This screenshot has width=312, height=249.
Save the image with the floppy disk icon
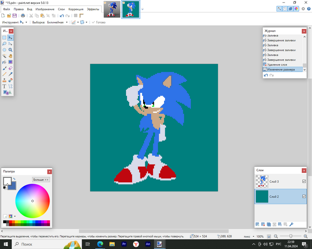(15, 16)
